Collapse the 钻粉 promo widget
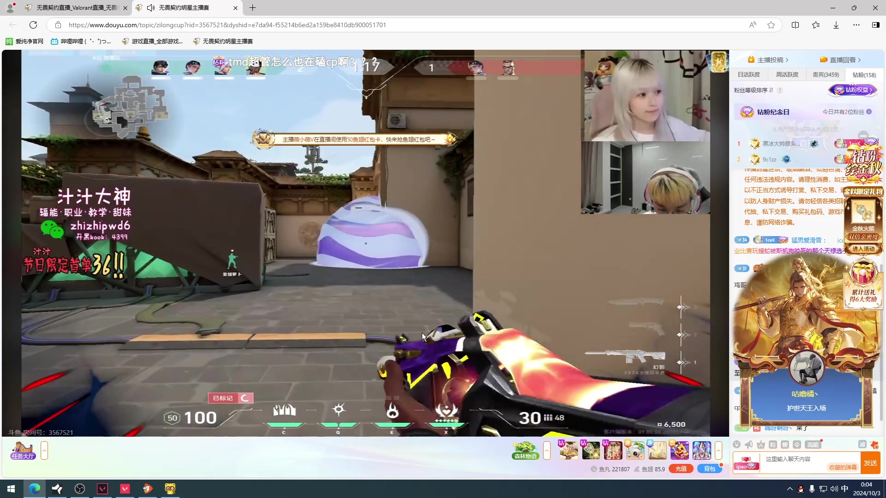Screen dimensions: 886x498 point(863,136)
